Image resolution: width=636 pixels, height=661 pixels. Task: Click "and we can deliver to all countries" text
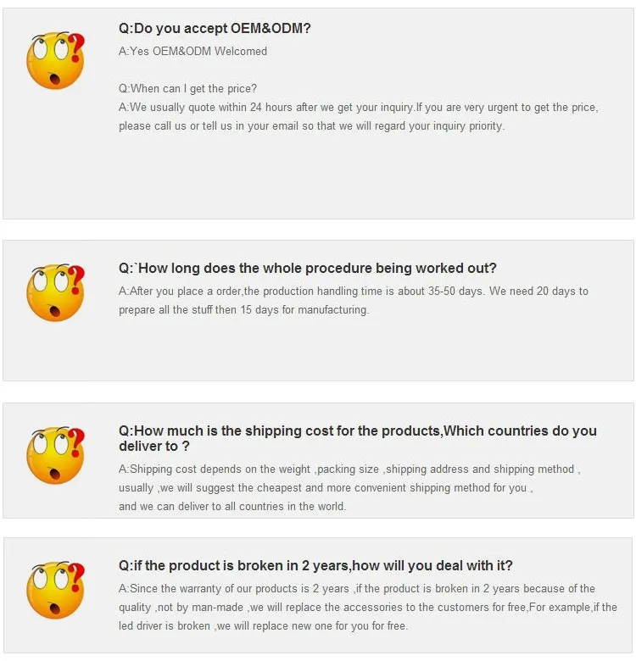tap(232, 507)
